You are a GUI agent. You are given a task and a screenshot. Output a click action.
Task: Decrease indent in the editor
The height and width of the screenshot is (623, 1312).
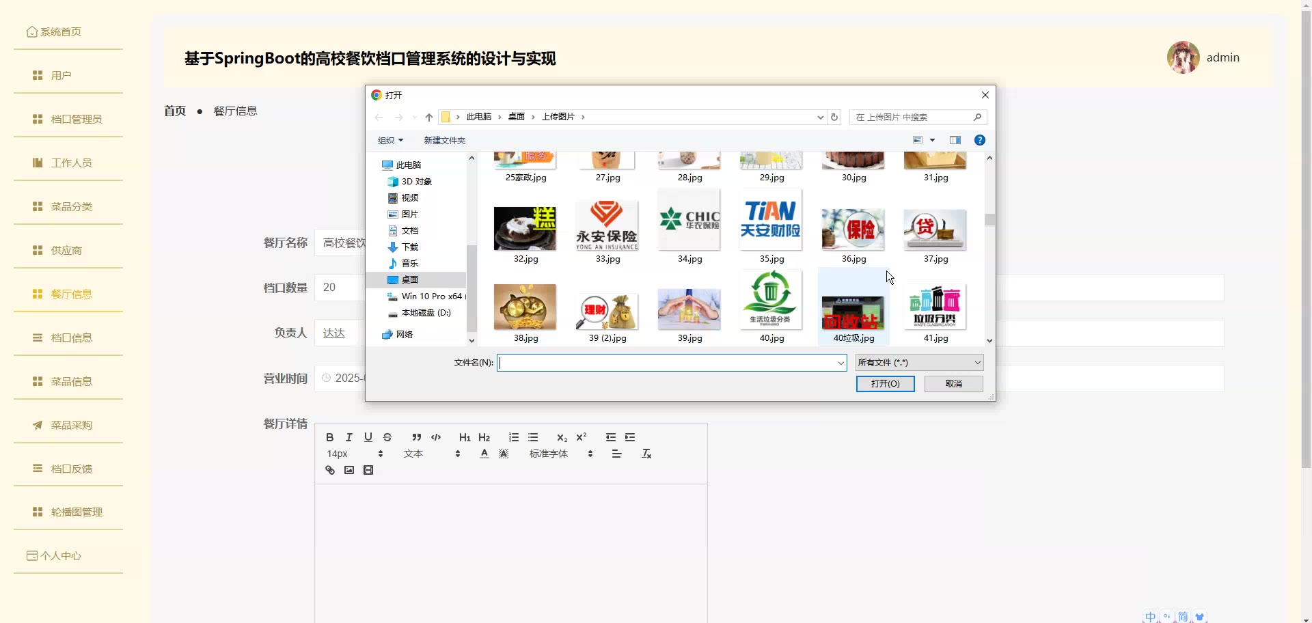[x=611, y=437]
